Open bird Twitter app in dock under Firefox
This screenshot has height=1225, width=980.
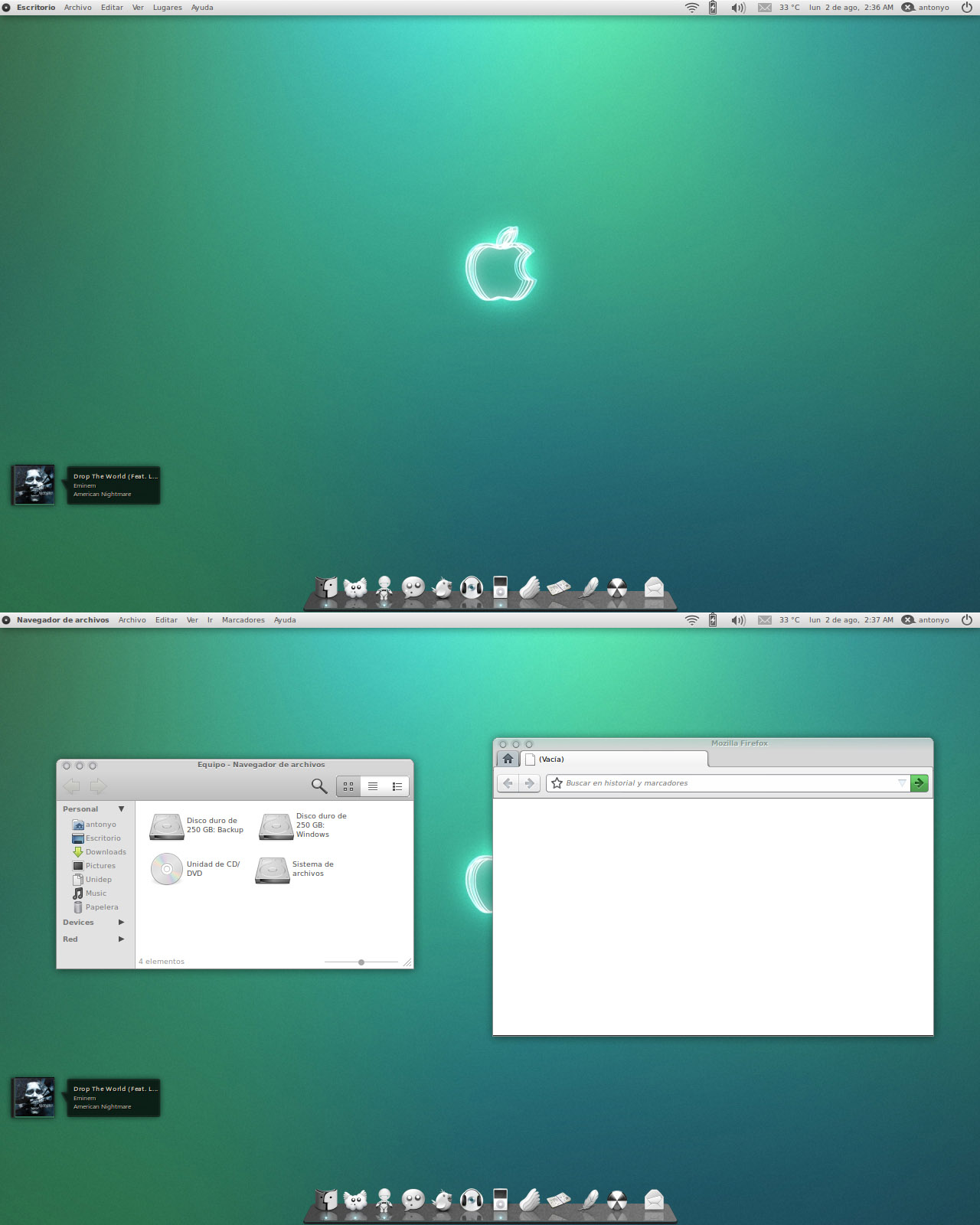(x=443, y=1200)
